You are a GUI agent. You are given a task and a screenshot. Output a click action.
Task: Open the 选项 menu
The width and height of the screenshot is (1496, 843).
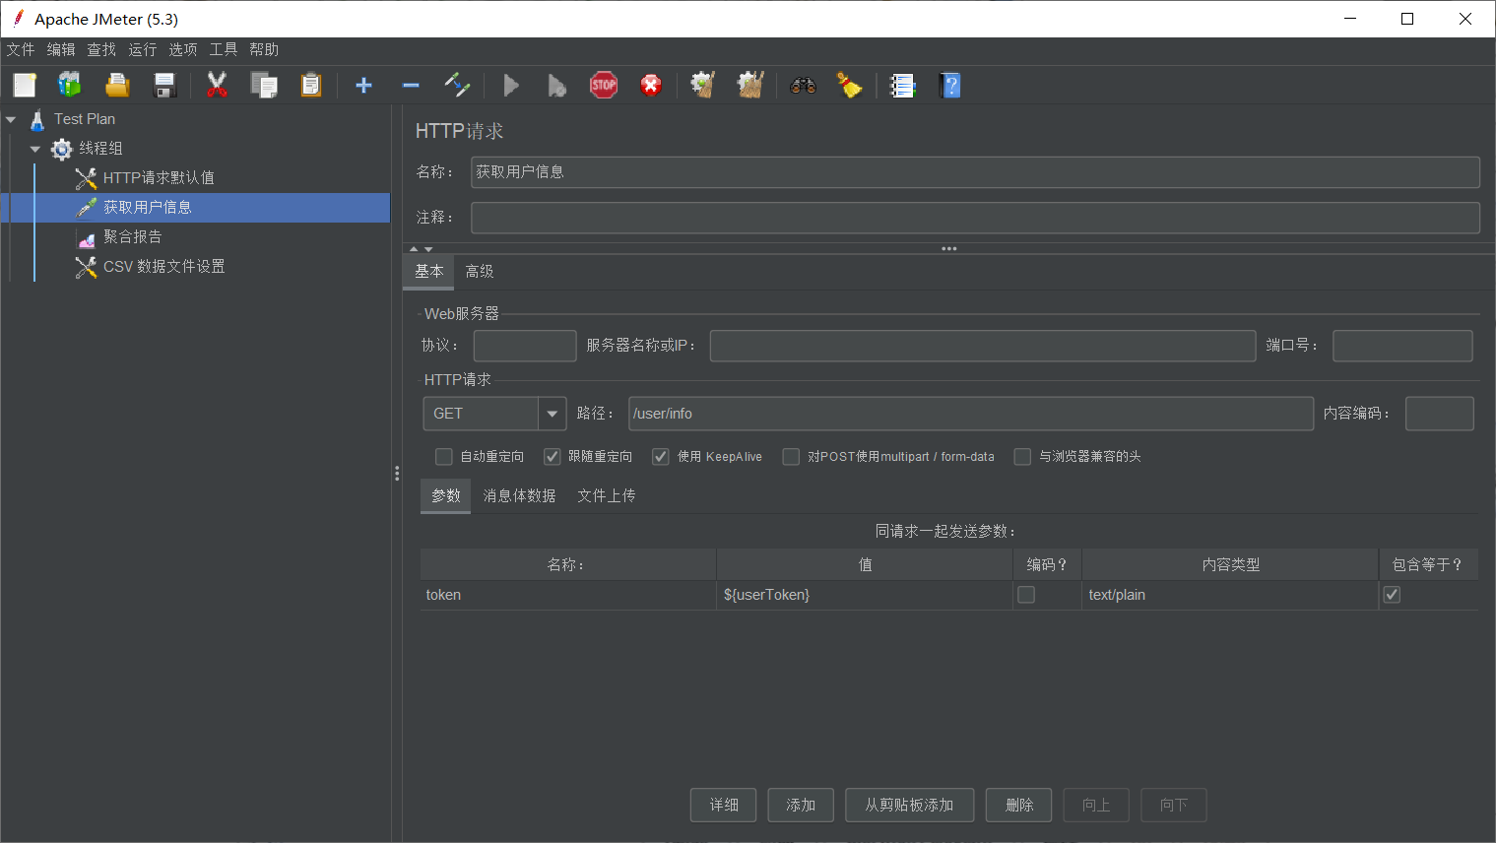tap(182, 49)
